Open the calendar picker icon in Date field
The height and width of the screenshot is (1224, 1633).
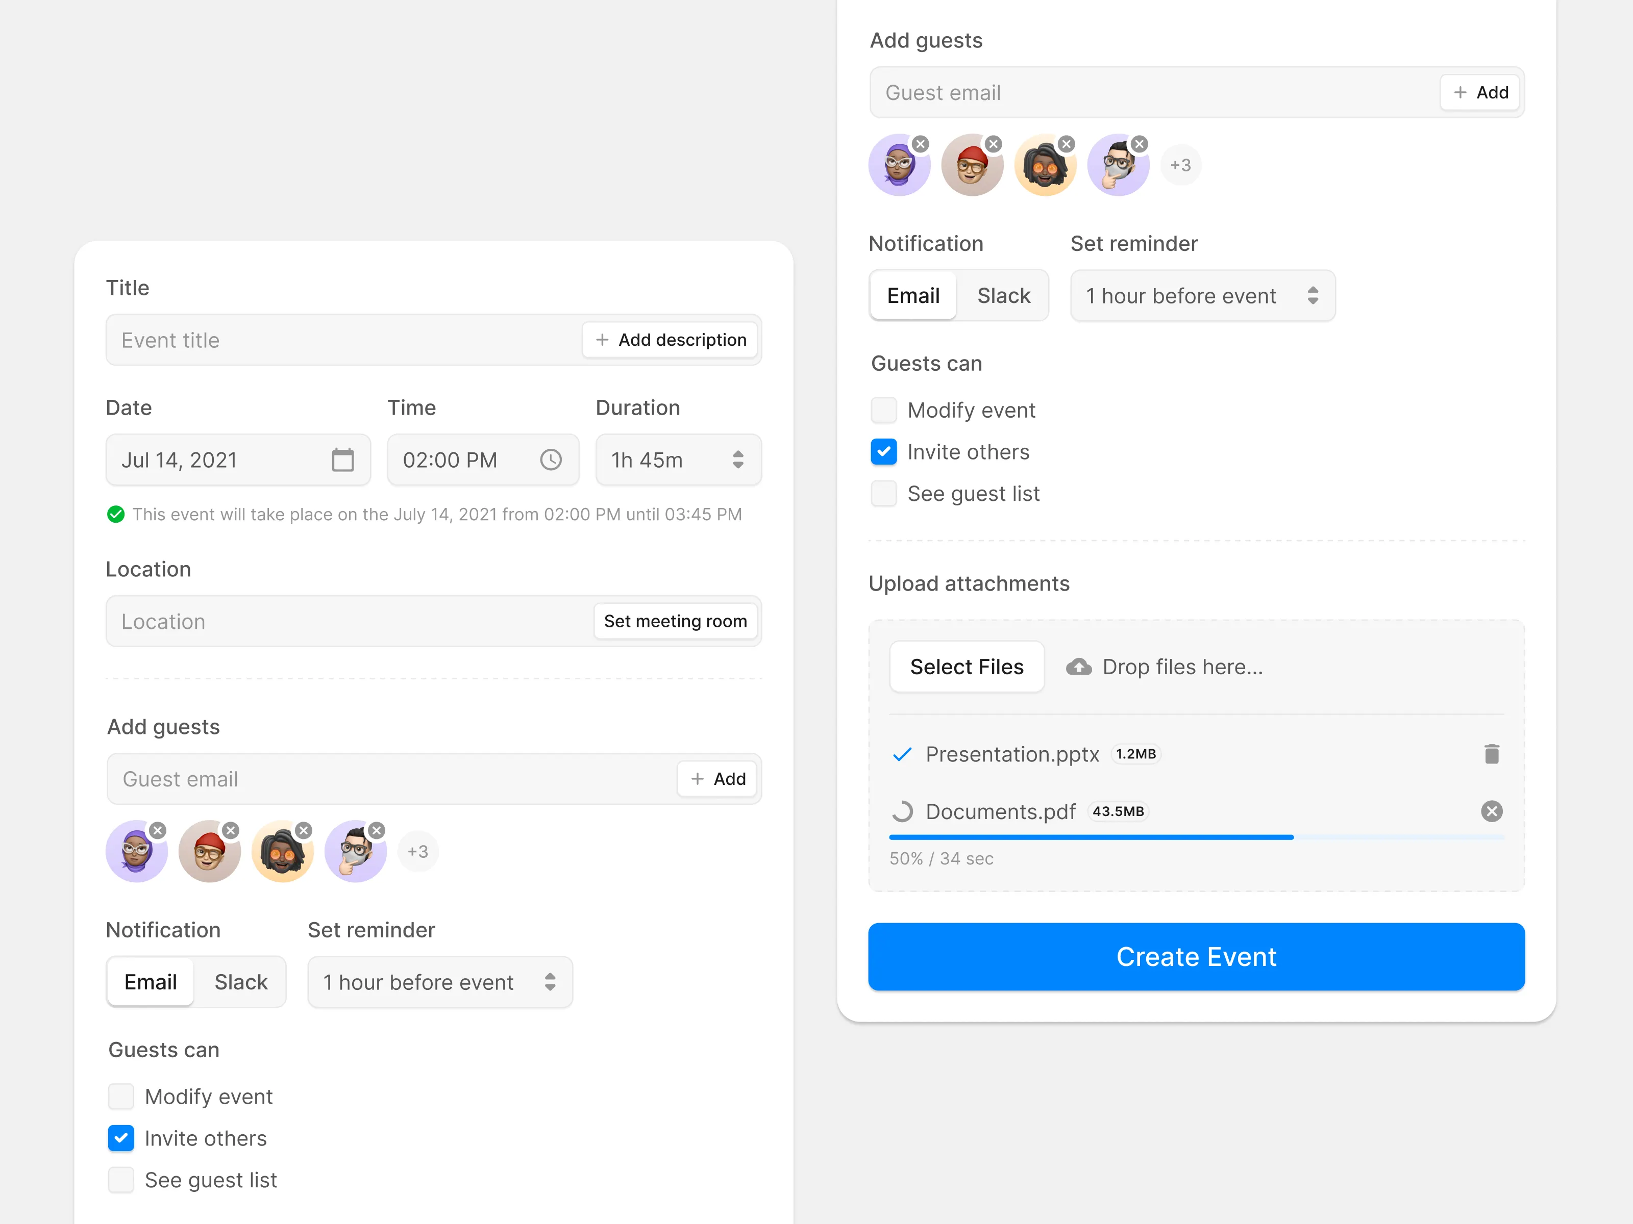coord(342,460)
